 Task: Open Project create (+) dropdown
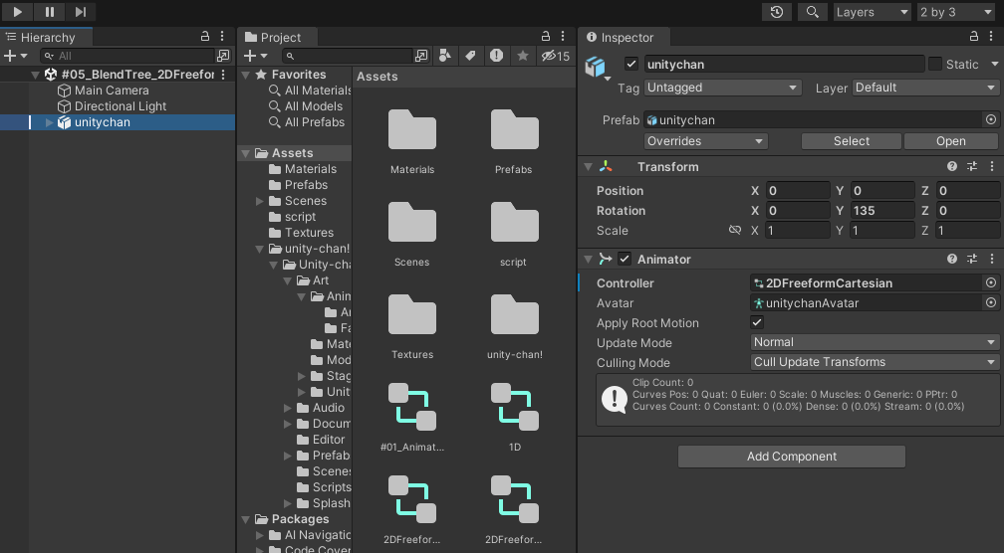pos(255,57)
